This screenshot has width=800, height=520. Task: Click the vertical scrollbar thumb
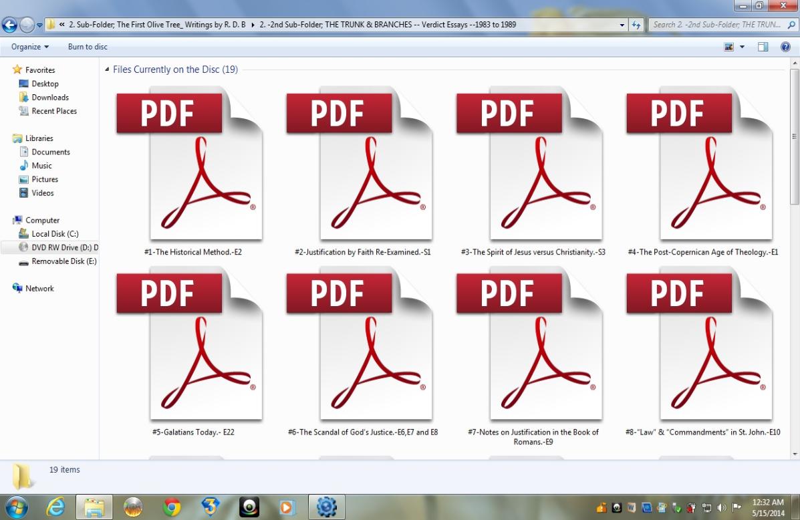[x=795, y=137]
